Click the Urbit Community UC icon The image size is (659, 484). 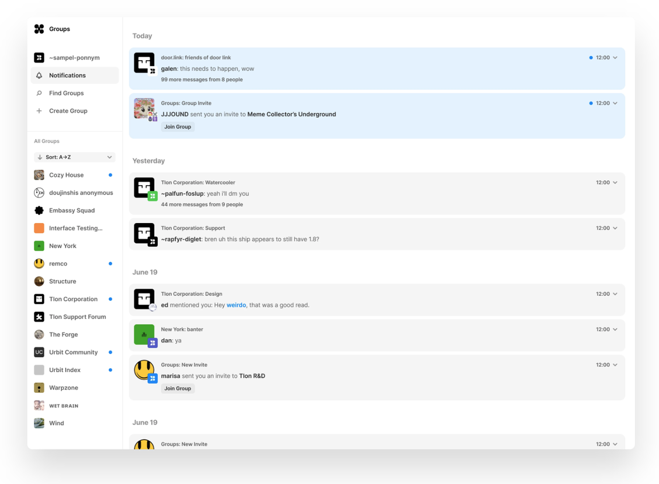coord(39,352)
